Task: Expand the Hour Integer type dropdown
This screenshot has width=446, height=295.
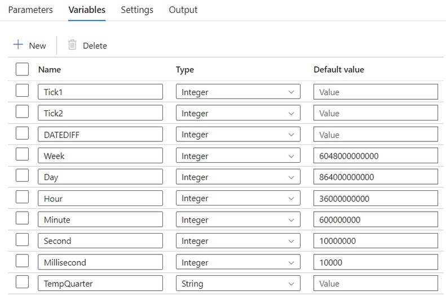Action: click(238, 198)
